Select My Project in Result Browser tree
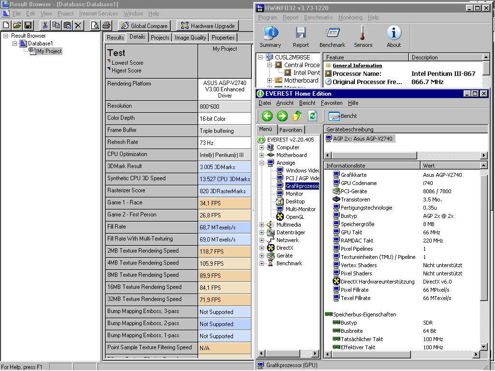The height and width of the screenshot is (371, 495). 49,51
